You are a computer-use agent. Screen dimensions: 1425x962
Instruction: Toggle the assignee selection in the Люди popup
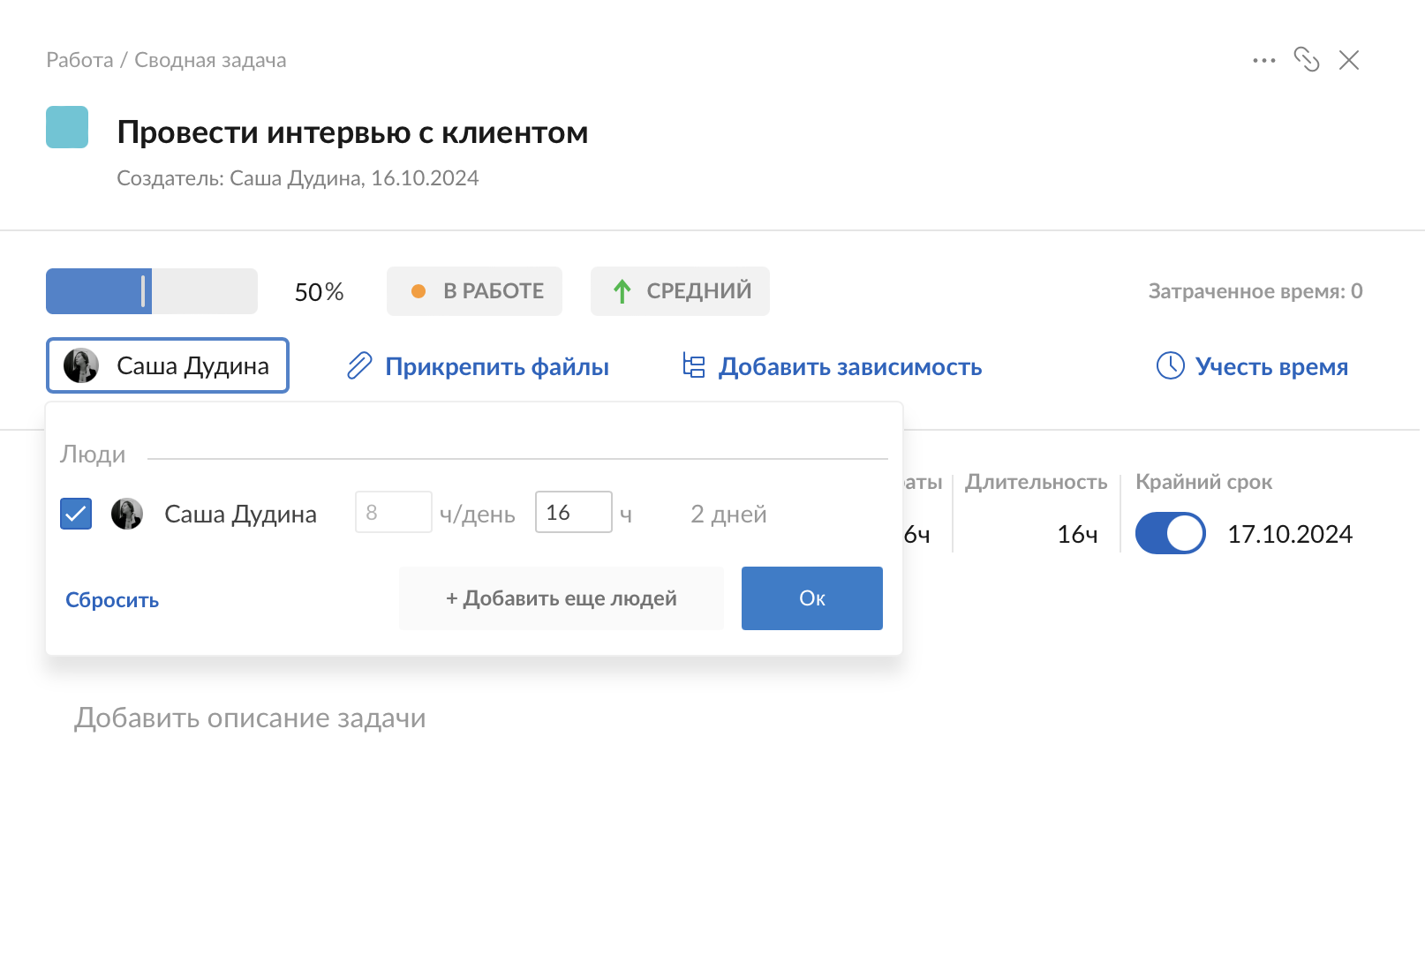(76, 512)
